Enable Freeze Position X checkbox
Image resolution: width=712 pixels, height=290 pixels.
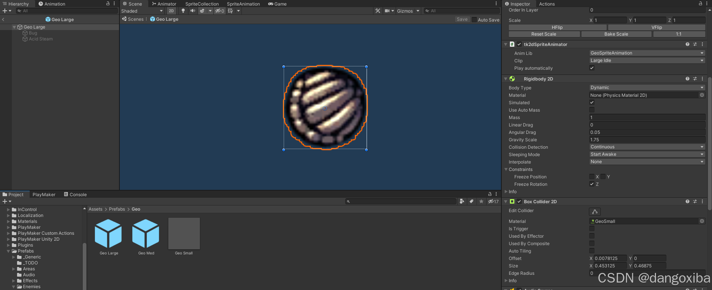(592, 177)
